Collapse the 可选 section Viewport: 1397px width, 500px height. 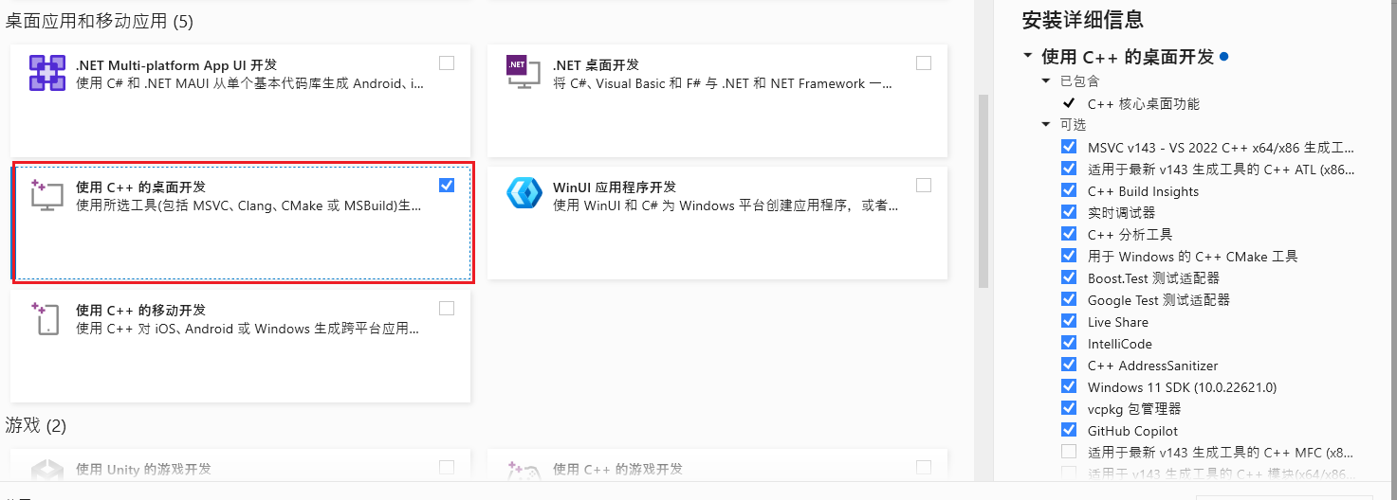1046,125
